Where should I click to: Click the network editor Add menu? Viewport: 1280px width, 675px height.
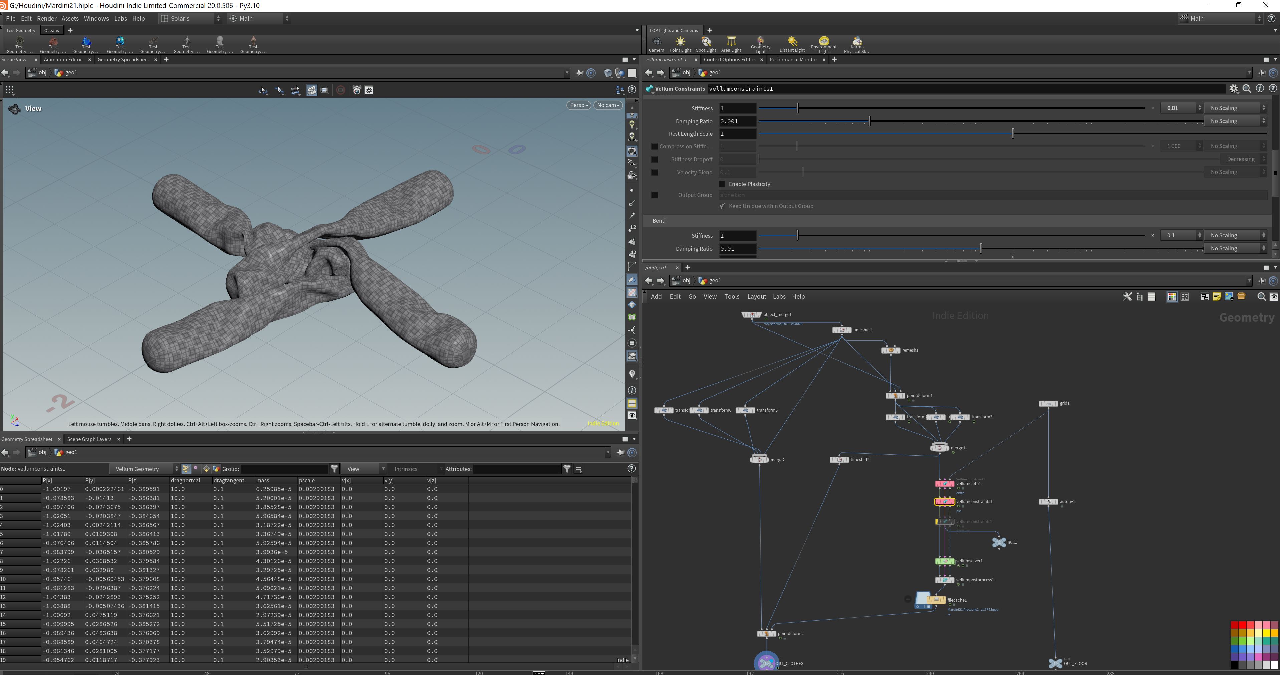tap(656, 297)
